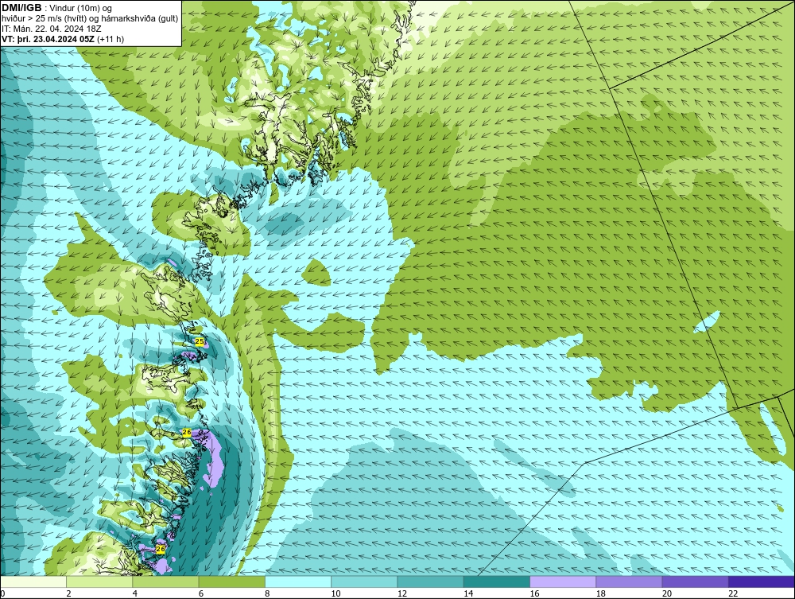Click the 0–2 m/s palest legend swatch

tap(33, 581)
